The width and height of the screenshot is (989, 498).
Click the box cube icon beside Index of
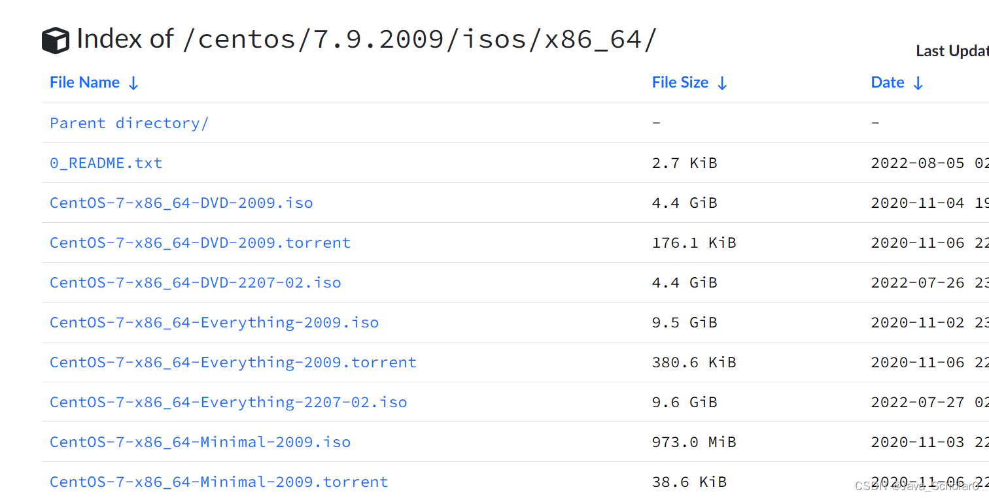(56, 41)
